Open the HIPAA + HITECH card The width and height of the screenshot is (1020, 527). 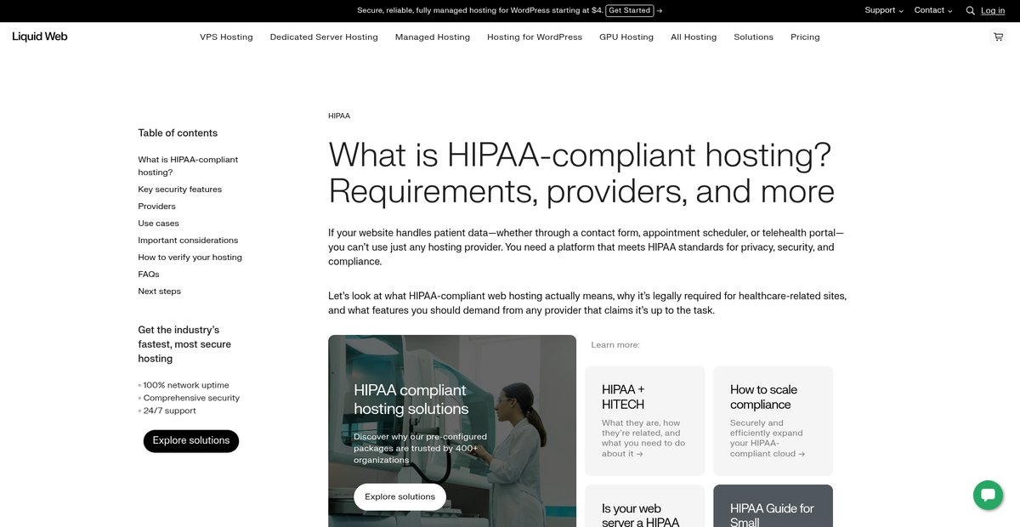[644, 421]
